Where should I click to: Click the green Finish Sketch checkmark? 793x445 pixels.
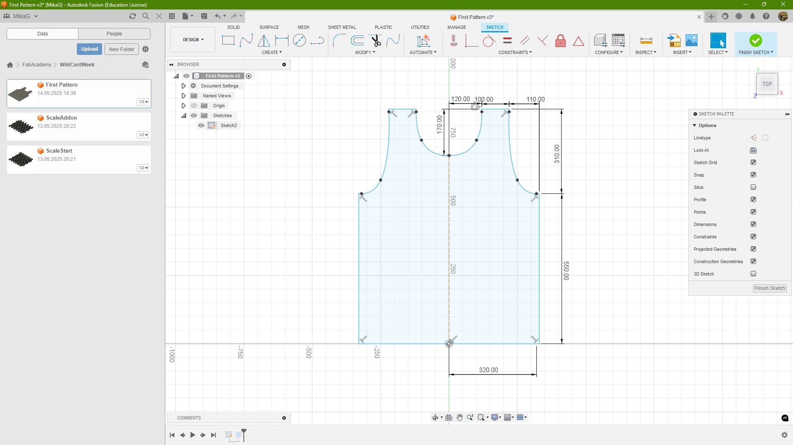coord(755,40)
